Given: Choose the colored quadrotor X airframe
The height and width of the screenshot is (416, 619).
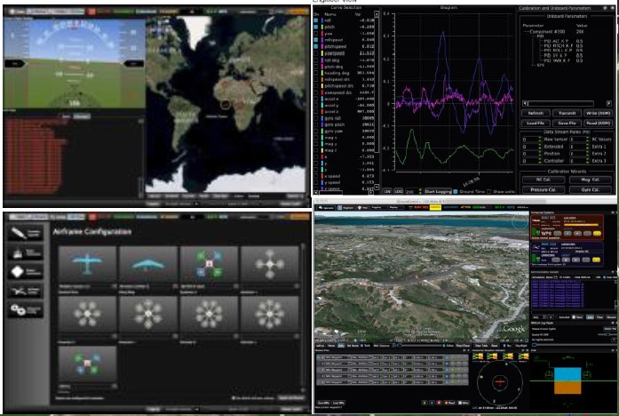Looking at the screenshot, I should click(x=209, y=264).
